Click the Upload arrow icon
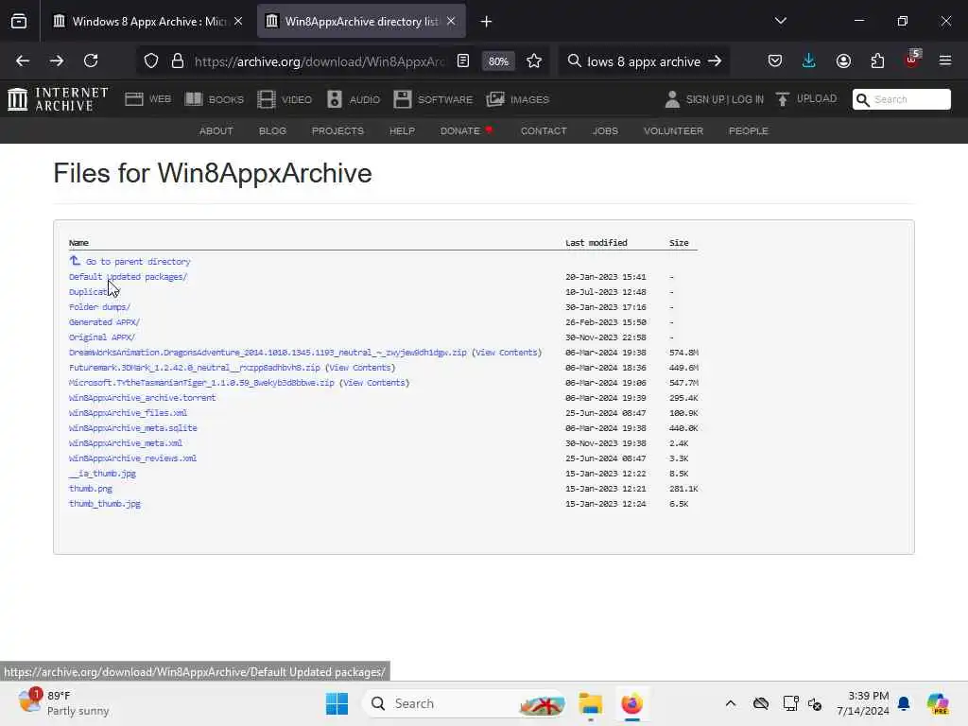The image size is (968, 726). click(782, 99)
